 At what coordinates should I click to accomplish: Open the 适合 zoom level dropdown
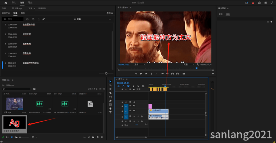click(x=140, y=64)
